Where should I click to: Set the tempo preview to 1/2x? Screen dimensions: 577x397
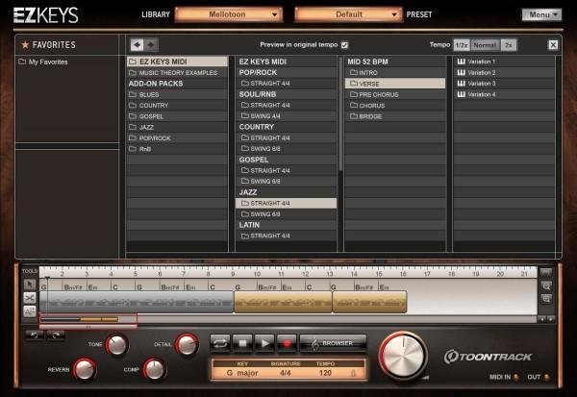coord(462,45)
